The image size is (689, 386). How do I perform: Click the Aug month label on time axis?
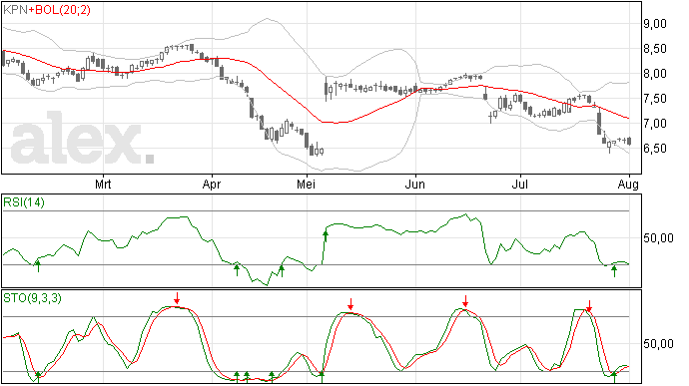click(628, 185)
